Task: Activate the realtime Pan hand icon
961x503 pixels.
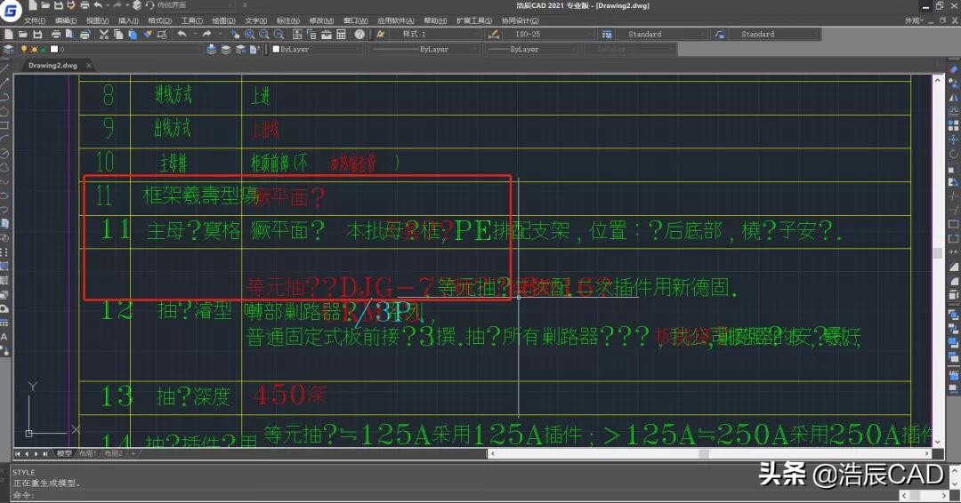Action: pyautogui.click(x=235, y=35)
